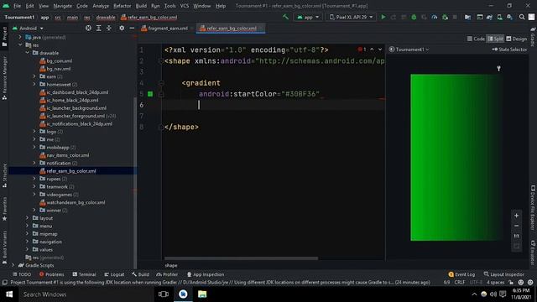Open the Event Log
The height and width of the screenshot is (302, 537).
(x=461, y=274)
